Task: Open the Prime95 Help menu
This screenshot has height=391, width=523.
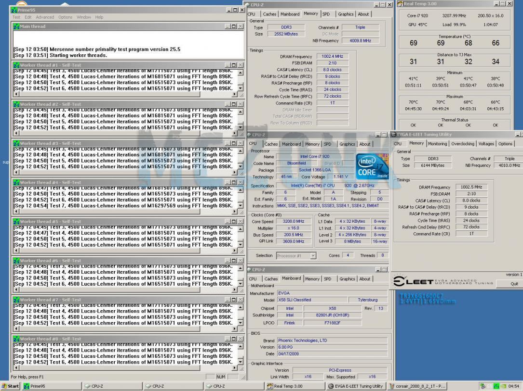Action: 99,17
